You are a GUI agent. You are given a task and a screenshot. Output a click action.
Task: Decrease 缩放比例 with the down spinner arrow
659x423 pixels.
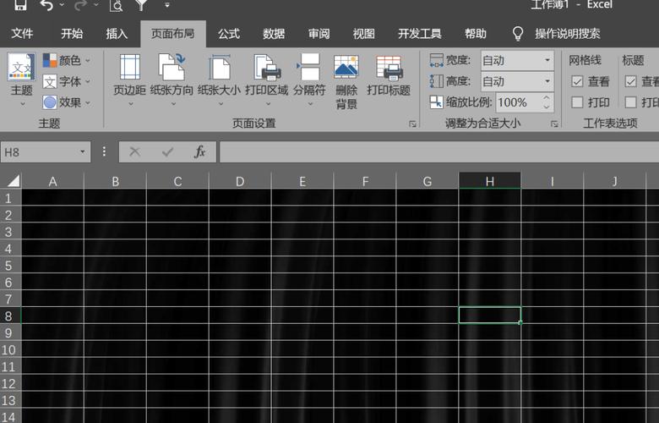pos(547,107)
